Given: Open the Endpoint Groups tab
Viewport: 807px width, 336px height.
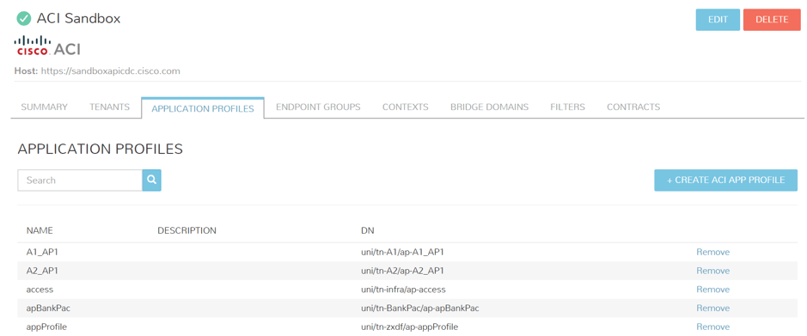Looking at the screenshot, I should click(x=318, y=107).
